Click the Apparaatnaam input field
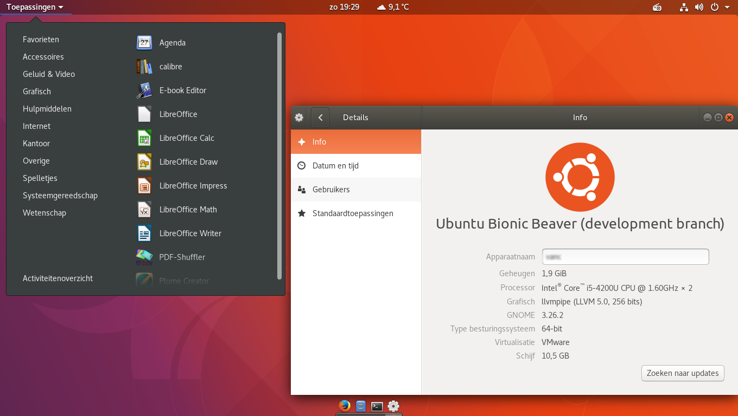738x416 pixels. 625,257
